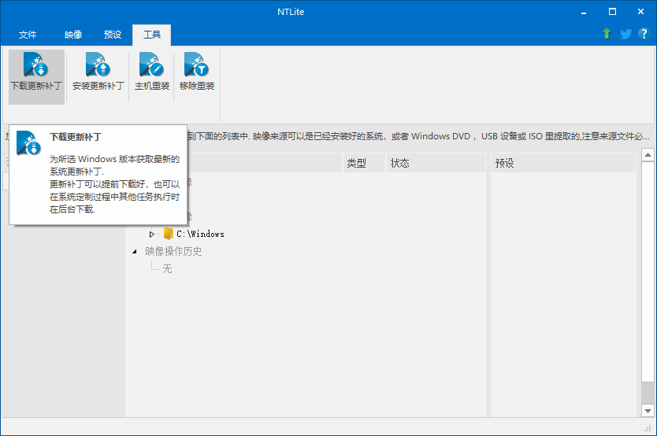Viewport: 657px width, 436px height.
Task: Click the scrollbar down arrow
Action: [x=648, y=411]
